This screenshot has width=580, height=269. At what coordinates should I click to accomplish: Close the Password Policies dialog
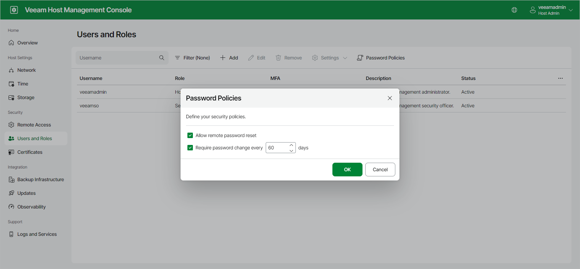coord(390,98)
